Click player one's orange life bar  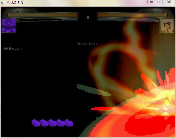(43, 15)
